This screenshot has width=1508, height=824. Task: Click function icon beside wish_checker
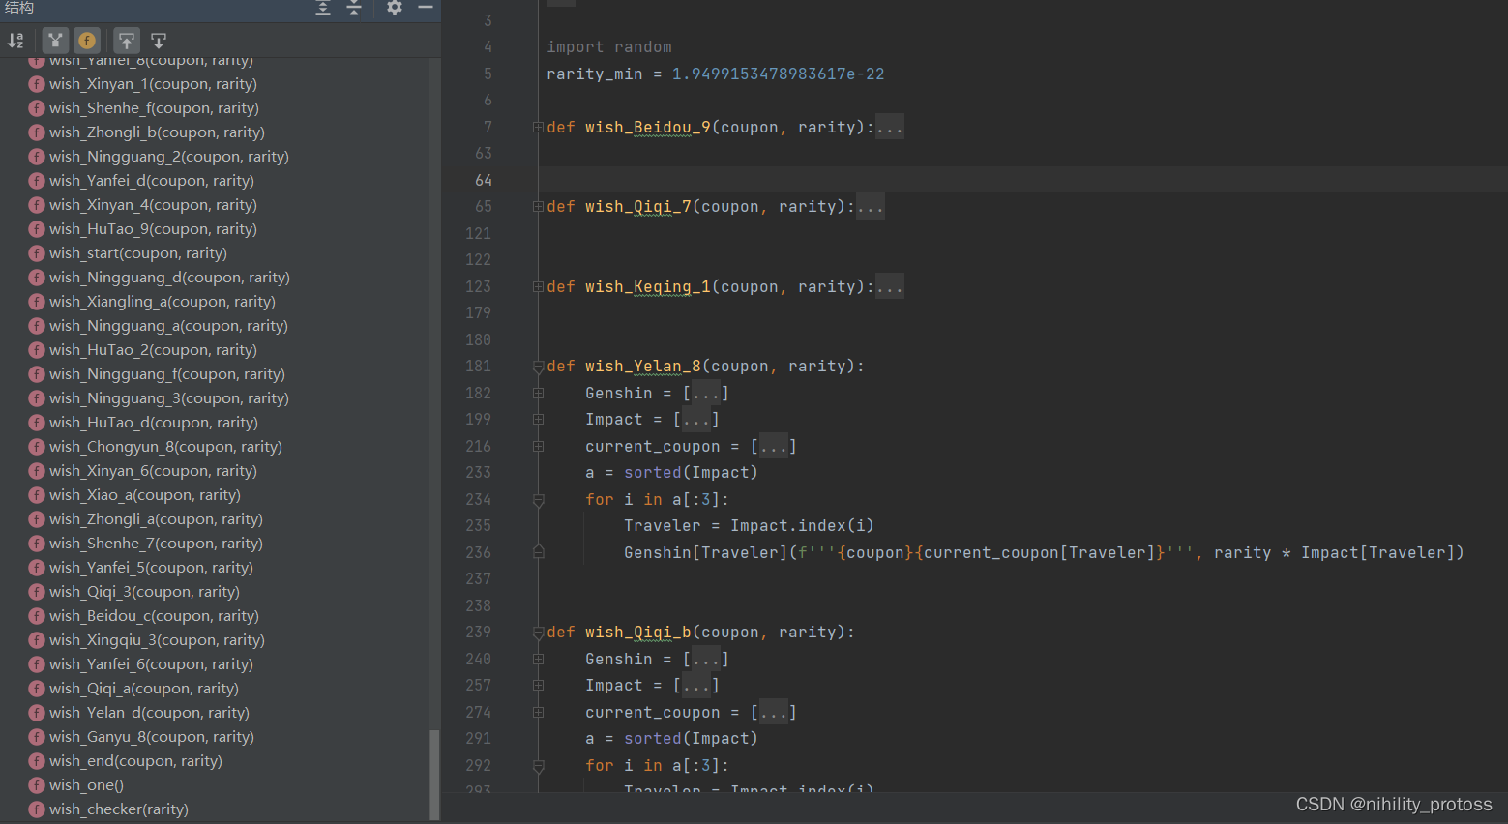click(37, 809)
